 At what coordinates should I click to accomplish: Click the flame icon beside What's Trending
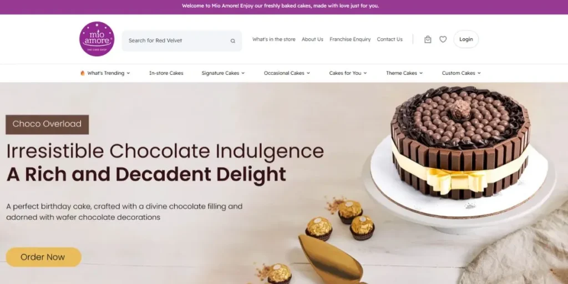pyautogui.click(x=82, y=73)
